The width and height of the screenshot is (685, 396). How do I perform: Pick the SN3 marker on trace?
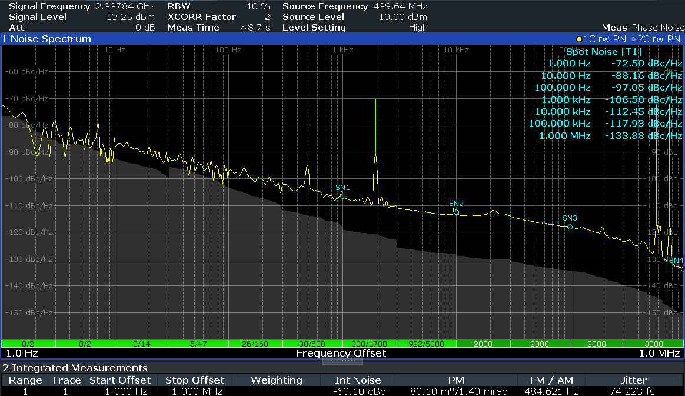(x=570, y=227)
